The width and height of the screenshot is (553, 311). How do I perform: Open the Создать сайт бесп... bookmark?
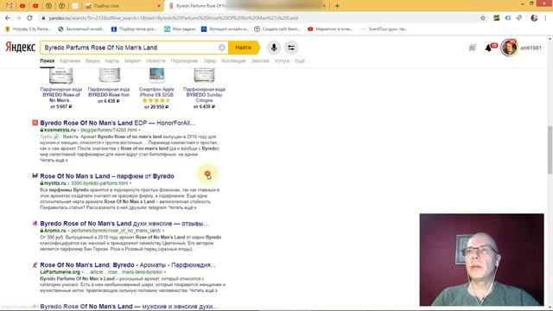tap(277, 29)
